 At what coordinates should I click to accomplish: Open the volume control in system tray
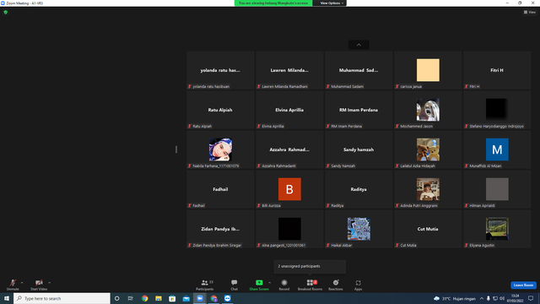pos(502,298)
